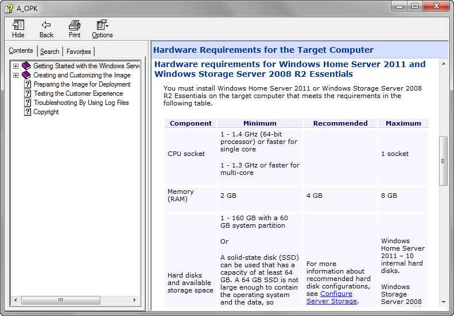This screenshot has width=454, height=316.
Task: Click the CPU socket row label
Action: [186, 154]
